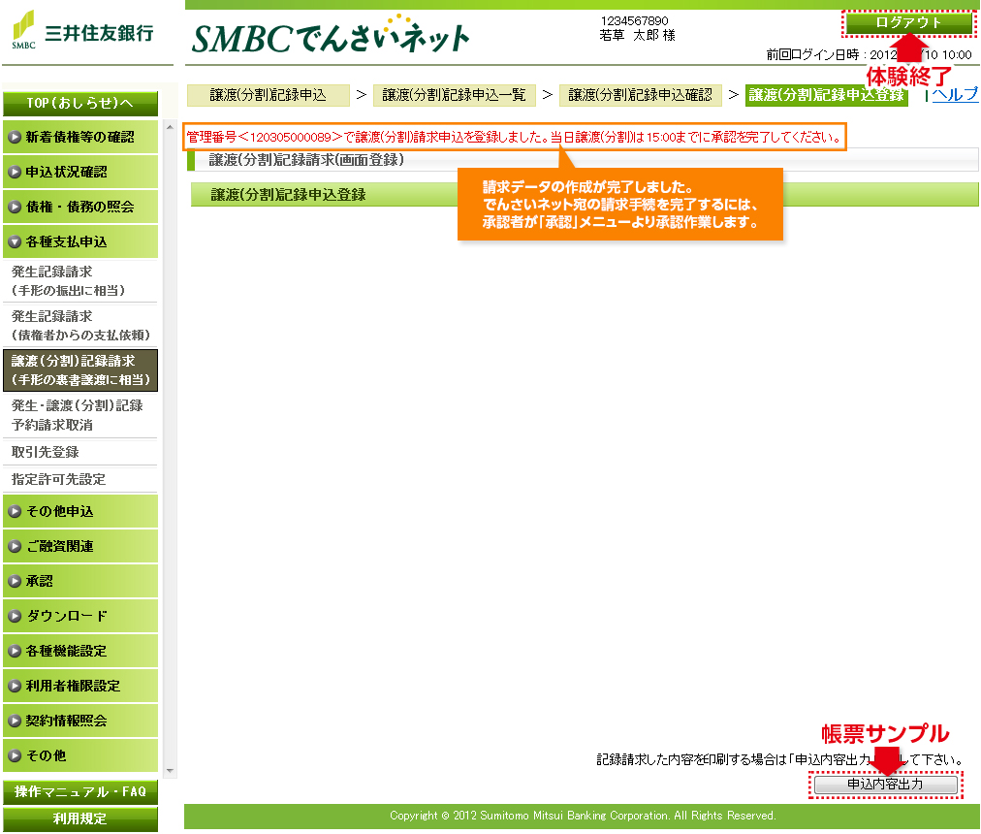Viewport: 981px width, 834px height.
Task: Expand the 承認 menu
Action: point(80,581)
